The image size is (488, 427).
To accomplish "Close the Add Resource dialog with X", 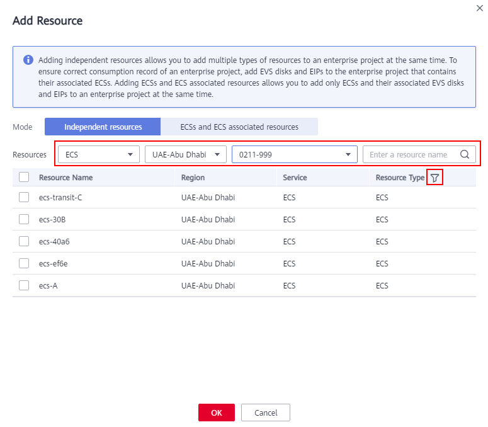I will (x=480, y=8).
